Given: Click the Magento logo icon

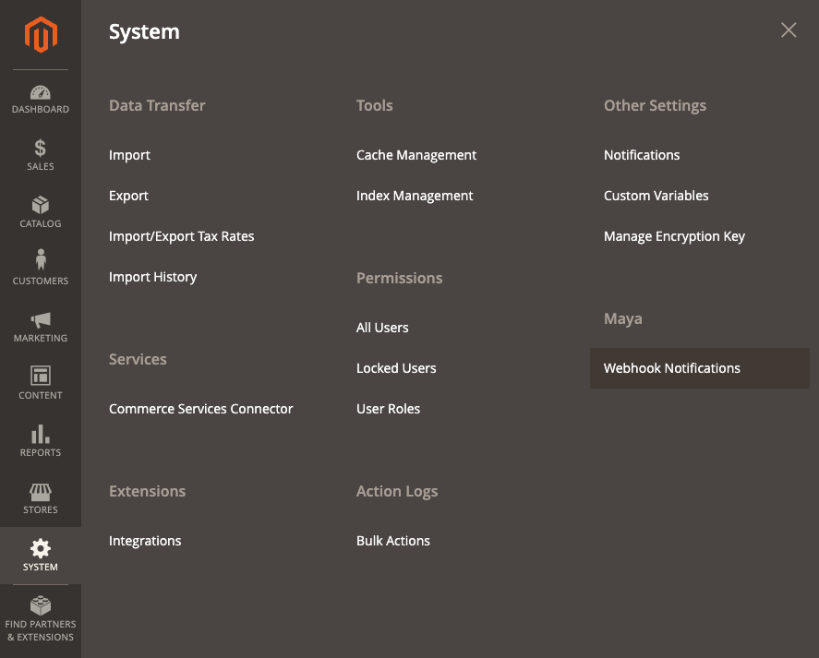Looking at the screenshot, I should pos(41,35).
